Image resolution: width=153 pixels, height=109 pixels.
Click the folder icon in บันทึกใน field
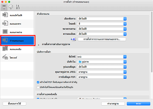[x=80, y=62]
